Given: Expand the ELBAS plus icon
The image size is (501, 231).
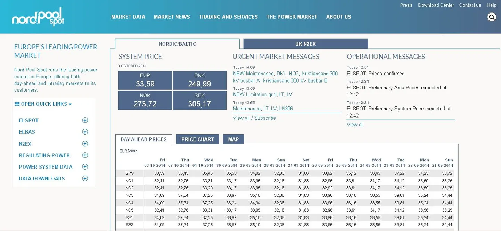Looking at the screenshot, I should click(85, 132).
